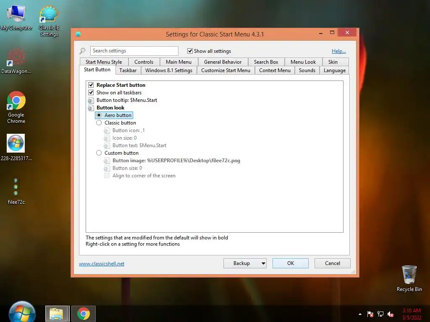430x322 pixels.
Task: Open the Main Menu tab
Action: [178, 62]
